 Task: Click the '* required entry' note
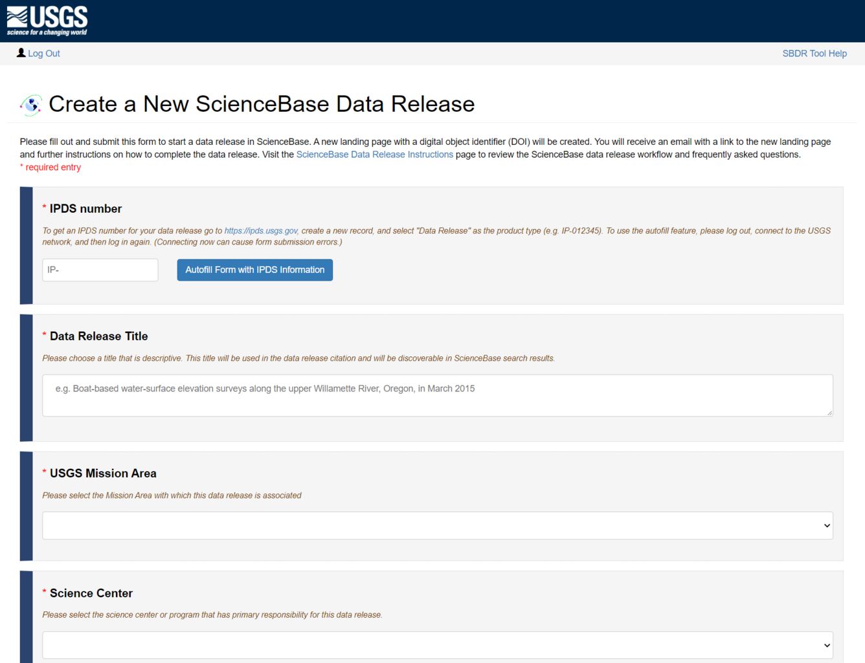pos(51,168)
